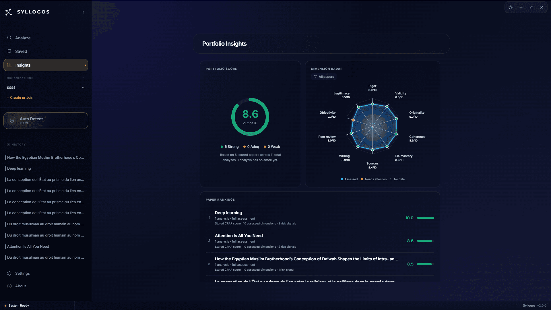Image resolution: width=551 pixels, height=310 pixels.
Task: Click the shrink window arrows icon
Action: coord(531,7)
